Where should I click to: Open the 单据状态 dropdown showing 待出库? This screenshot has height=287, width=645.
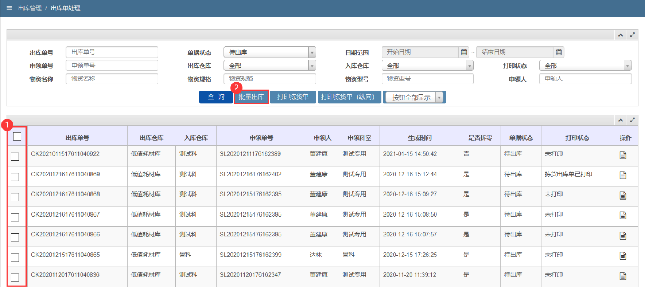coord(270,52)
